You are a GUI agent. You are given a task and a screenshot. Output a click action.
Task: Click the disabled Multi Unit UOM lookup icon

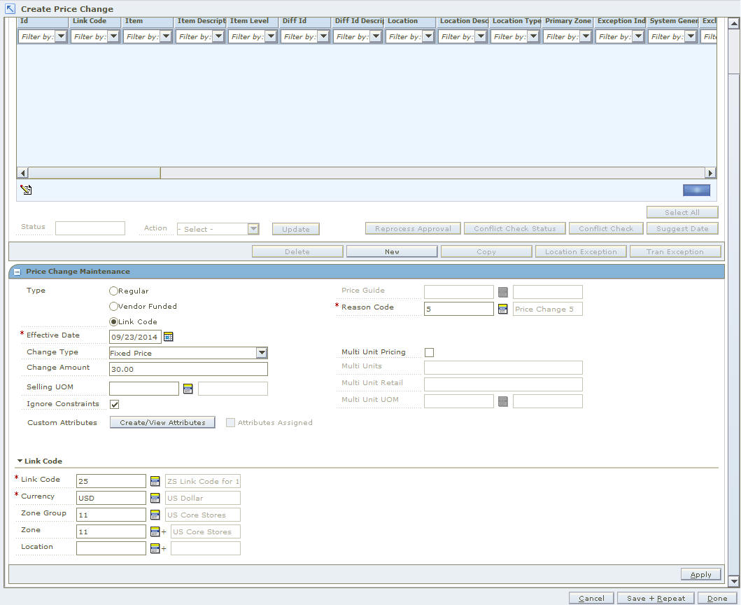click(x=503, y=402)
